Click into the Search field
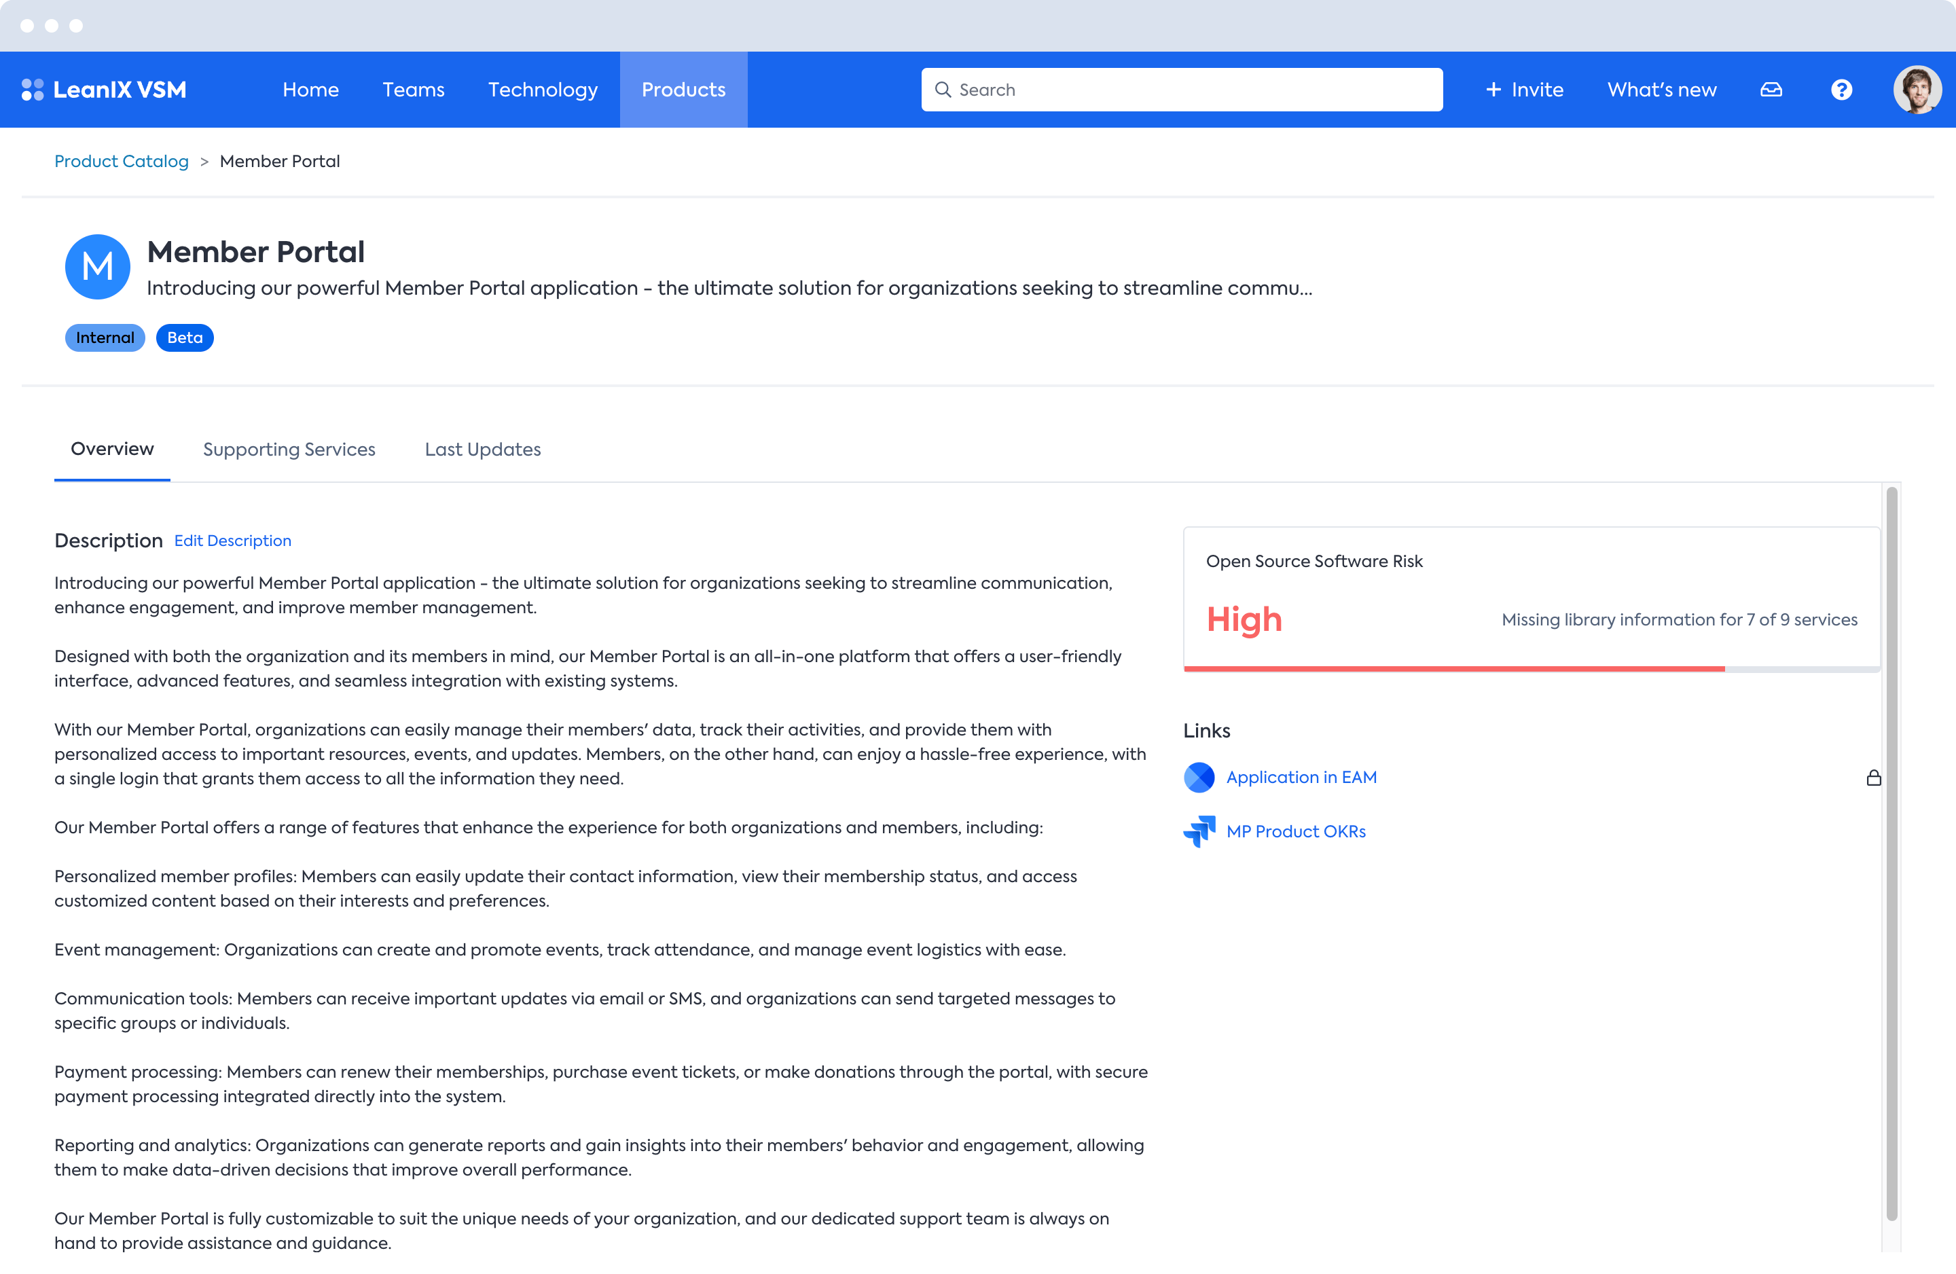The height and width of the screenshot is (1274, 1956). pyautogui.click(x=1182, y=90)
